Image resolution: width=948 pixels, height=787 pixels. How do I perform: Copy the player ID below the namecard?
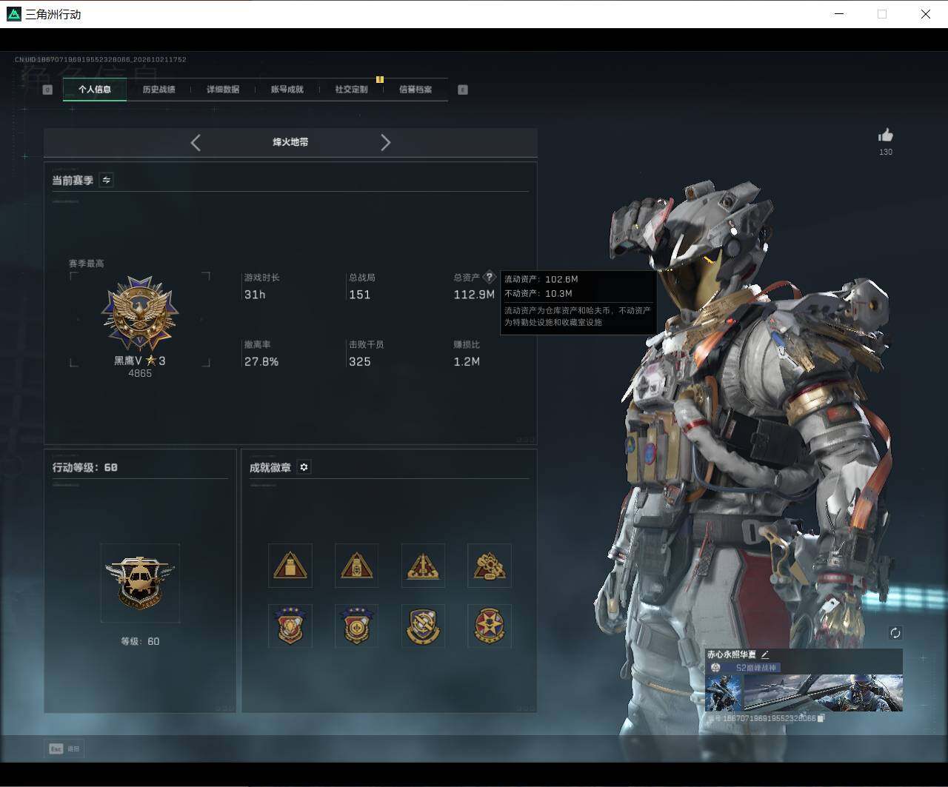coord(821,718)
